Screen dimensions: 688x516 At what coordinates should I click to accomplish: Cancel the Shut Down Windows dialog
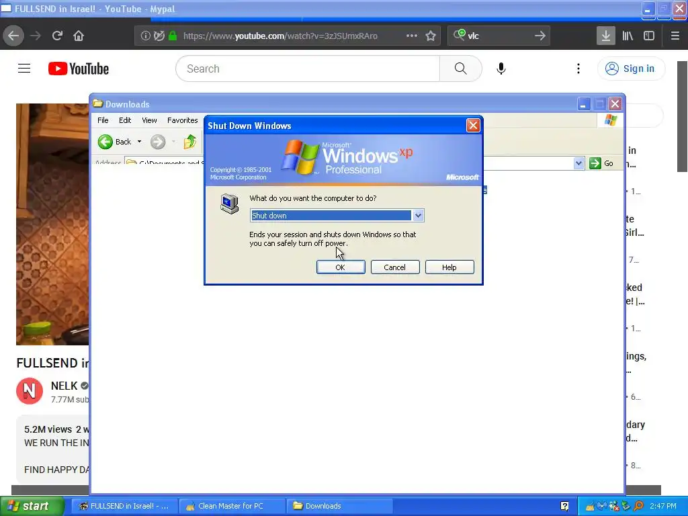pyautogui.click(x=395, y=267)
